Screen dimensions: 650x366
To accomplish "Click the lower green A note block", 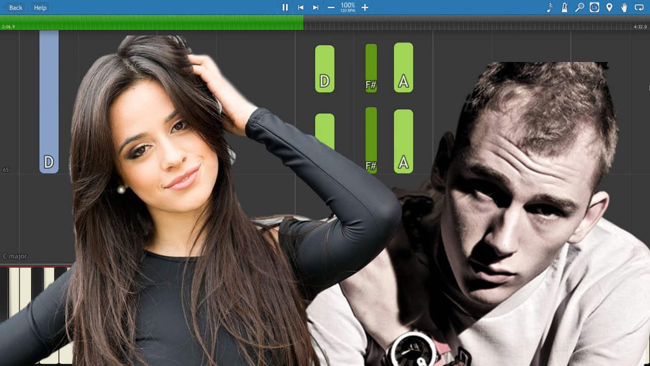I will point(403,141).
